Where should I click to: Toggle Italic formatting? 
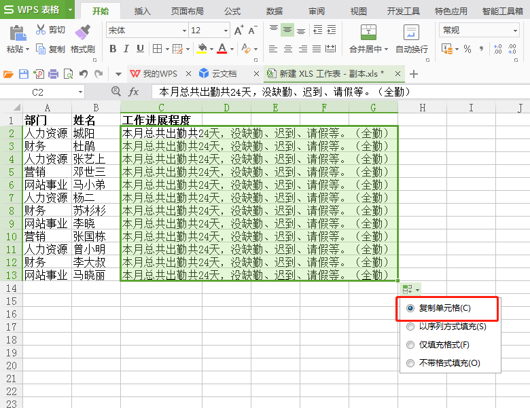tap(126, 49)
